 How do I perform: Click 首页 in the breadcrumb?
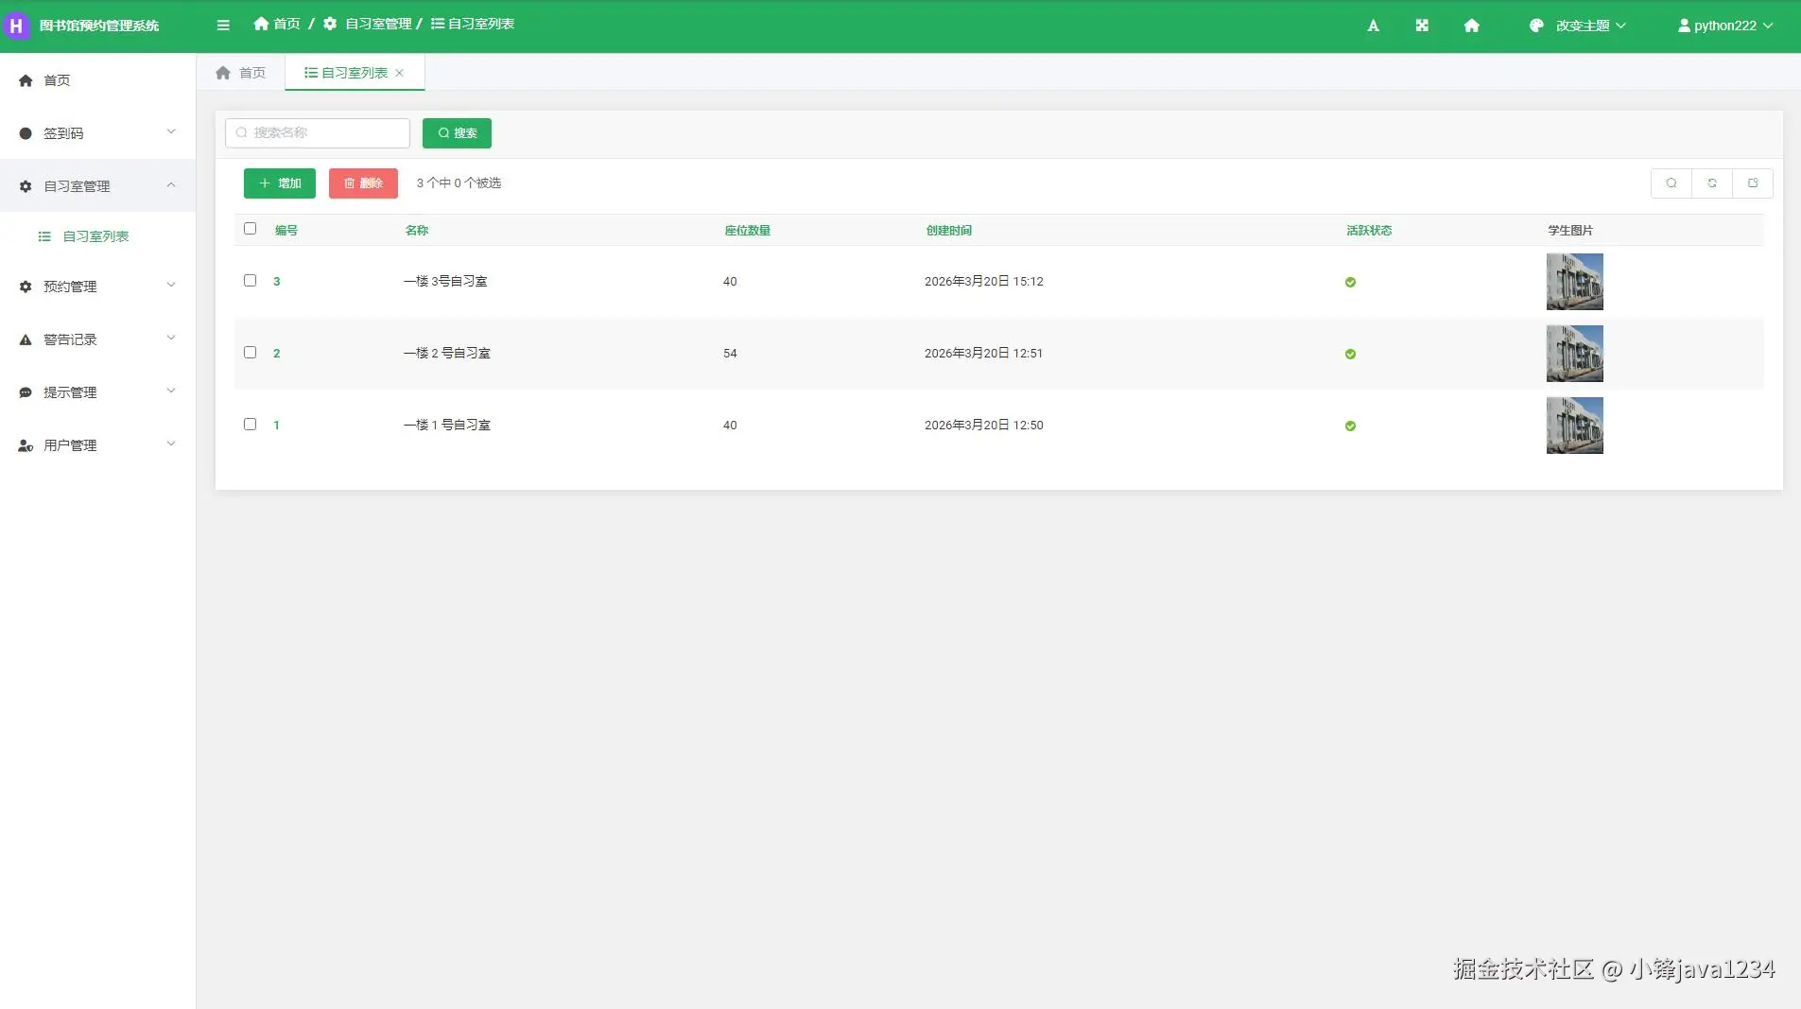coord(277,24)
